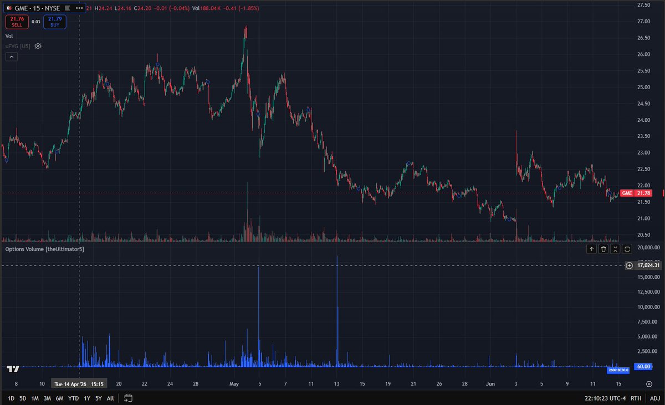
Task: Select the 5D time range
Action: pos(23,398)
